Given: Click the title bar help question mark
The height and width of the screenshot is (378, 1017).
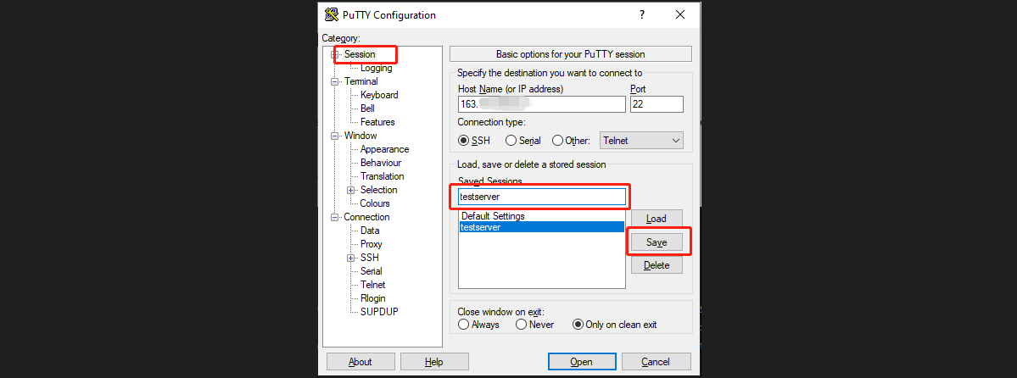Looking at the screenshot, I should pyautogui.click(x=642, y=14).
